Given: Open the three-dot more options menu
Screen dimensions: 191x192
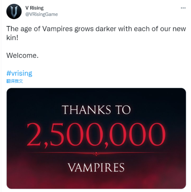Looking at the screenshot, I should [x=183, y=8].
